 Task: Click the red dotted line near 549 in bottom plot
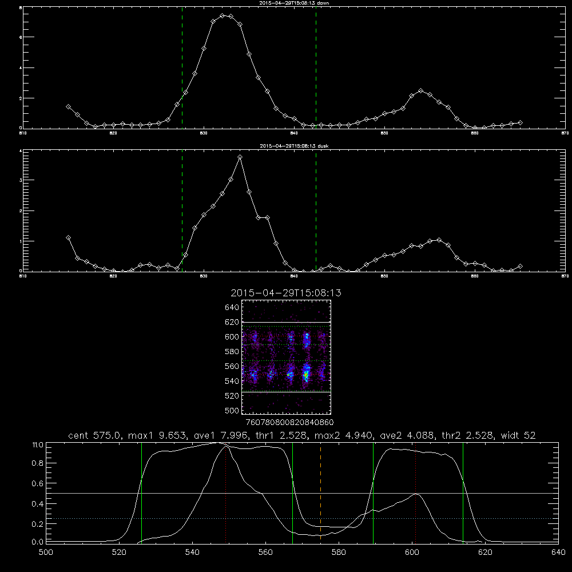pos(226,493)
